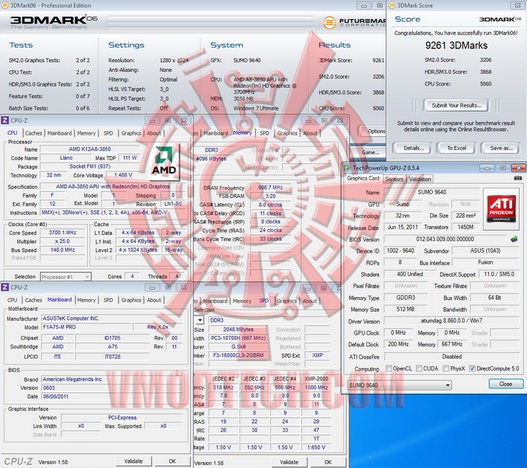
Task: Click the GPU-Z title bar icon
Action: (x=347, y=168)
